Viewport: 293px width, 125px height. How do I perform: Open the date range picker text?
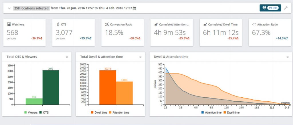click(x=91, y=8)
